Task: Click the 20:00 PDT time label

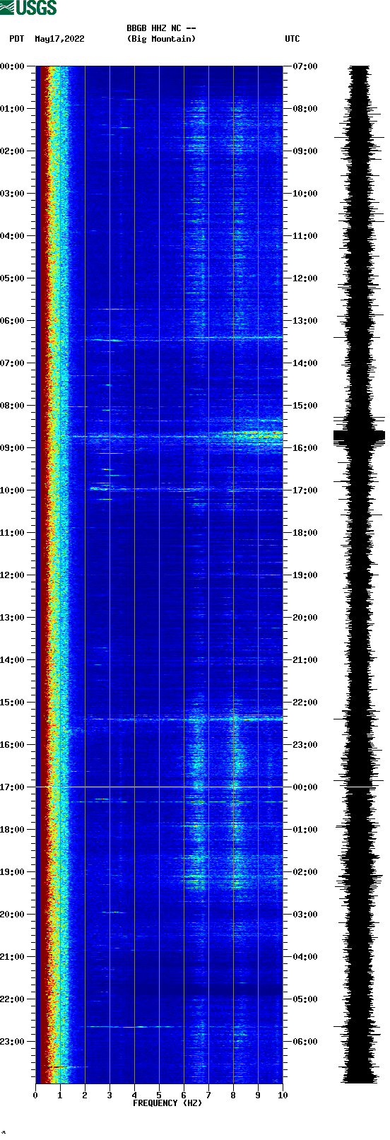Action: pos(13,915)
